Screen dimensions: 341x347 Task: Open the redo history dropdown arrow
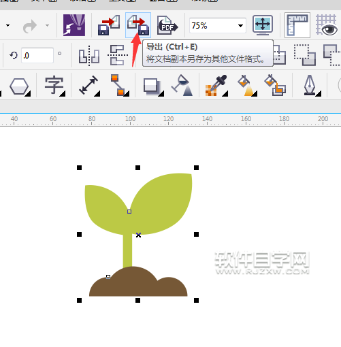pos(47,25)
